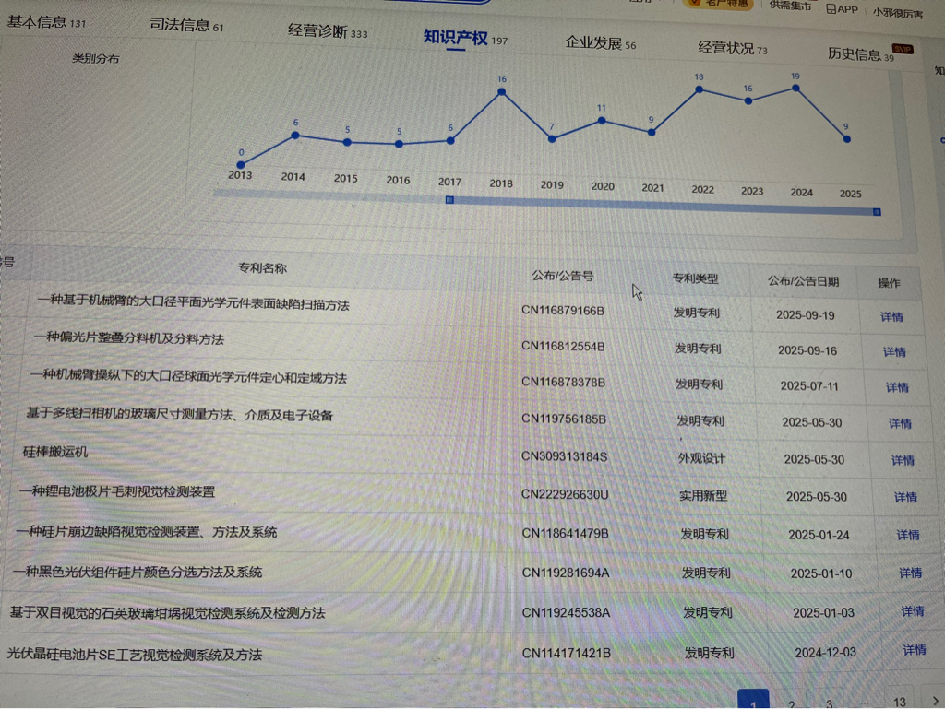Open the 经营状况 tab
Viewport: 945px width, 709px height.
(732, 48)
